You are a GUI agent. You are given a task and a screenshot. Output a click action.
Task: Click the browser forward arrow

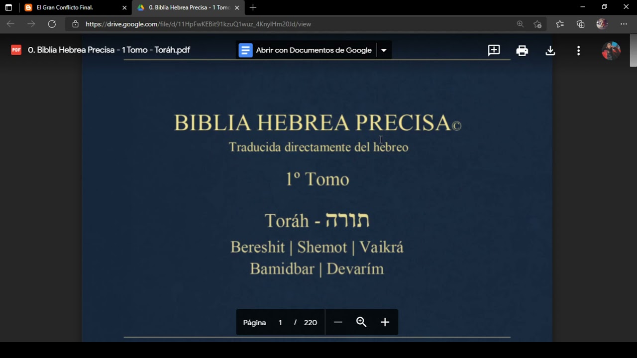(x=31, y=24)
